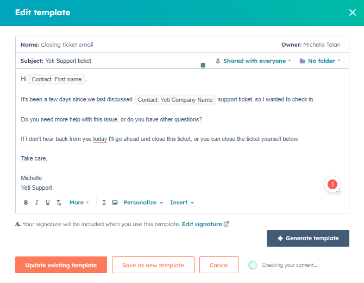Insert an image into the template
364x283 pixels.
point(115,203)
